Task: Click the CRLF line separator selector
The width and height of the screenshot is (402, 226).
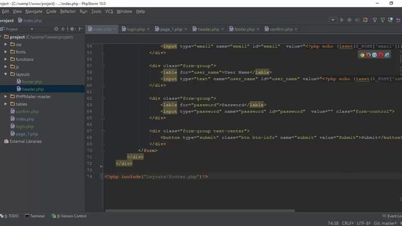Action: [347, 223]
